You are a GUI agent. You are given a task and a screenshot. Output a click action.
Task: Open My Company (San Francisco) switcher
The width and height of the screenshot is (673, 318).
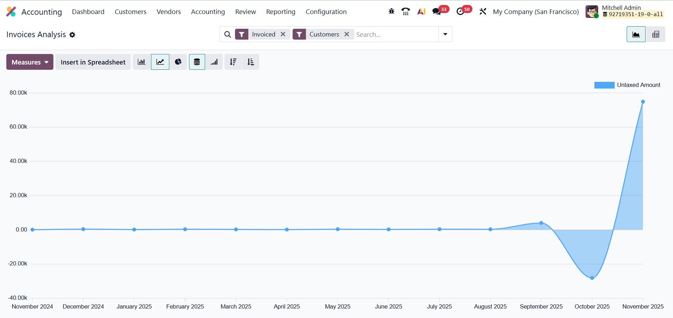point(536,12)
